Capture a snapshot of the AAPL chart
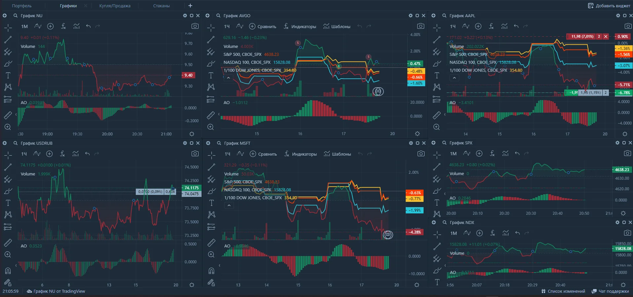Viewport: 633px width, 297px height. 628,26
